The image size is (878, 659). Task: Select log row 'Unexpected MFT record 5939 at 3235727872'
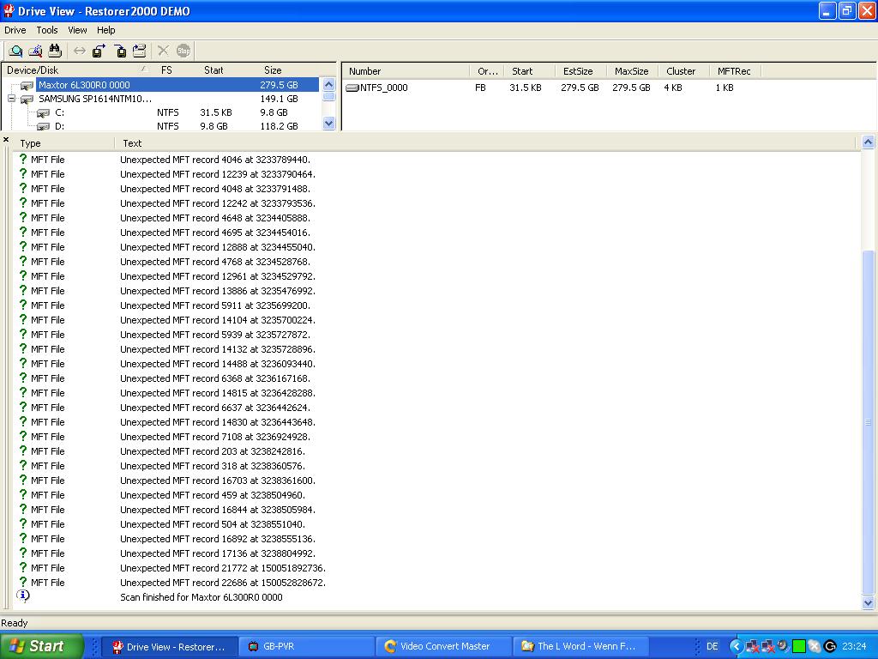(x=215, y=335)
